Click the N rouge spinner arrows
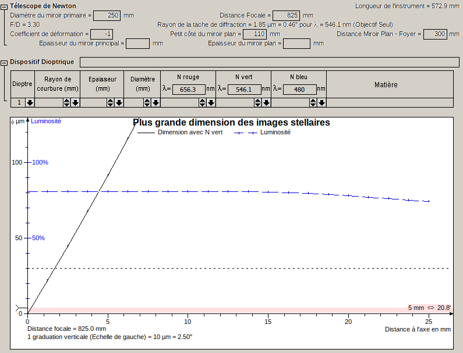Screen dimensions: 463x353 point(202,102)
